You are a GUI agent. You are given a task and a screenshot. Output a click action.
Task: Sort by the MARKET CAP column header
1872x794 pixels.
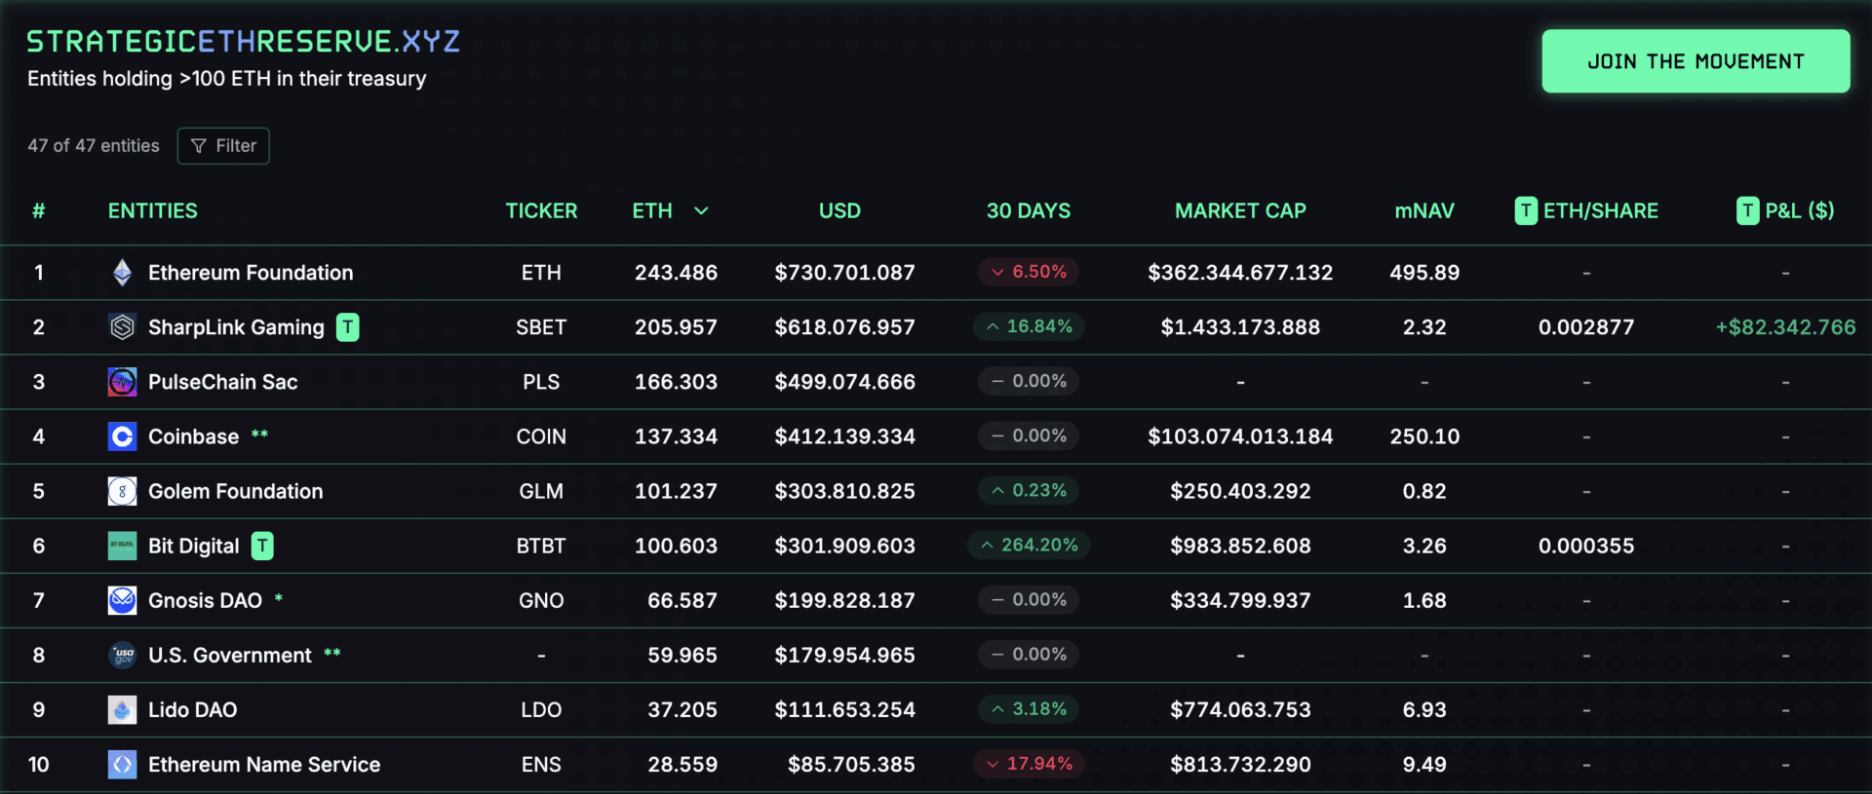point(1240,210)
